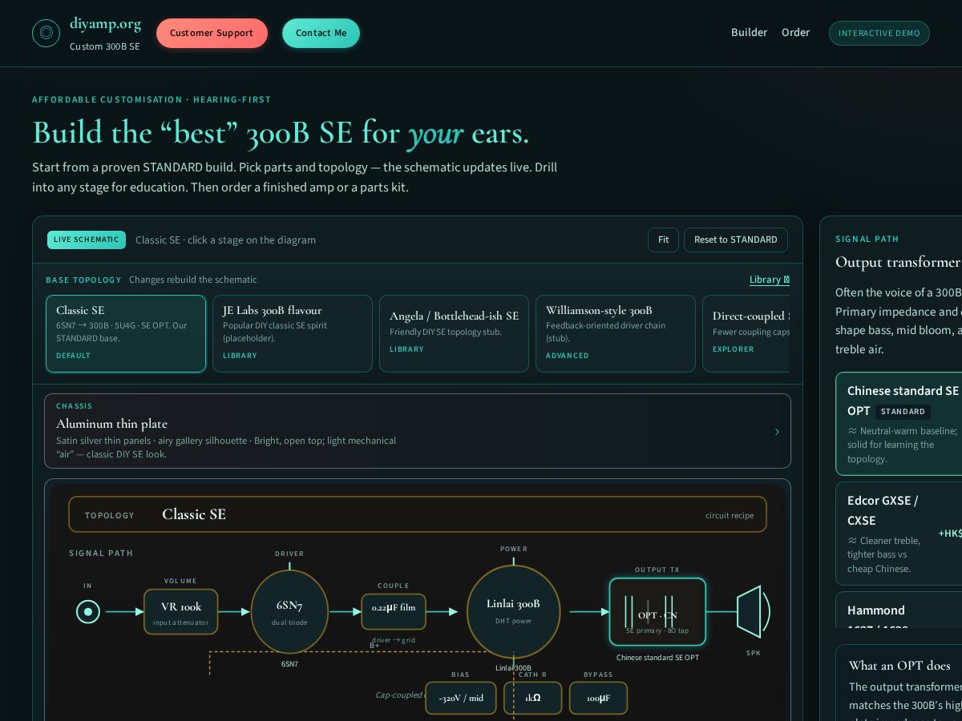Image resolution: width=962 pixels, height=721 pixels.
Task: Choose Williamson-style 300B topology
Action: (616, 333)
